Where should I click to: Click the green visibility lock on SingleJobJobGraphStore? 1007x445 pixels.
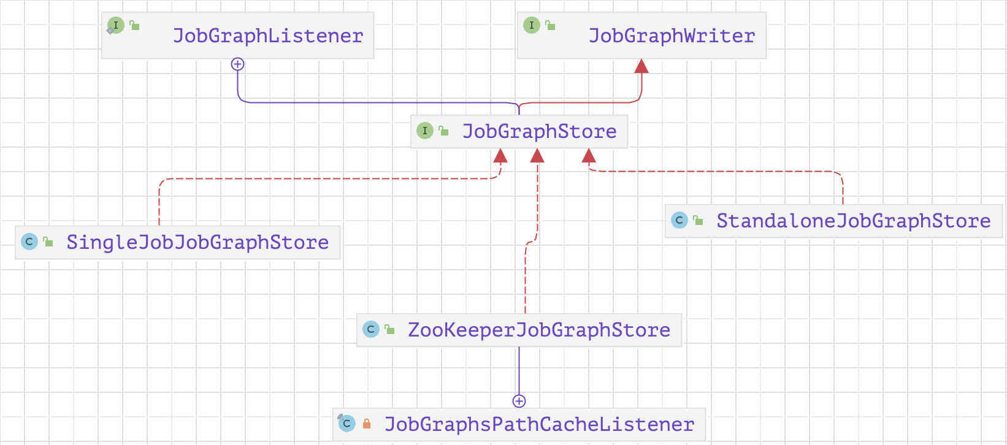pos(48,242)
